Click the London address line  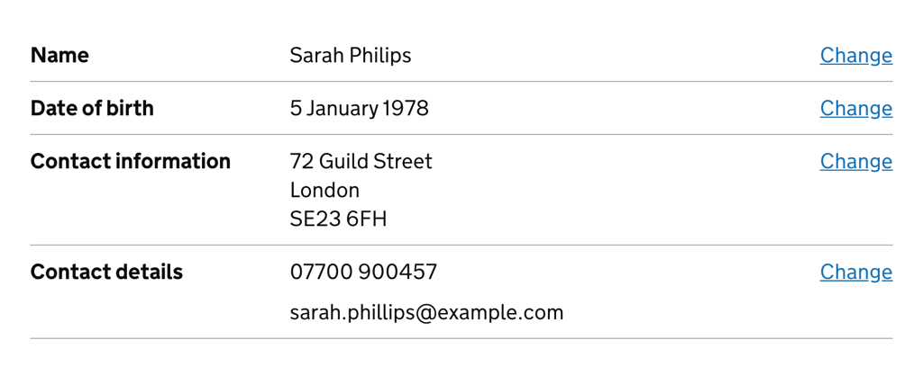[x=324, y=191]
